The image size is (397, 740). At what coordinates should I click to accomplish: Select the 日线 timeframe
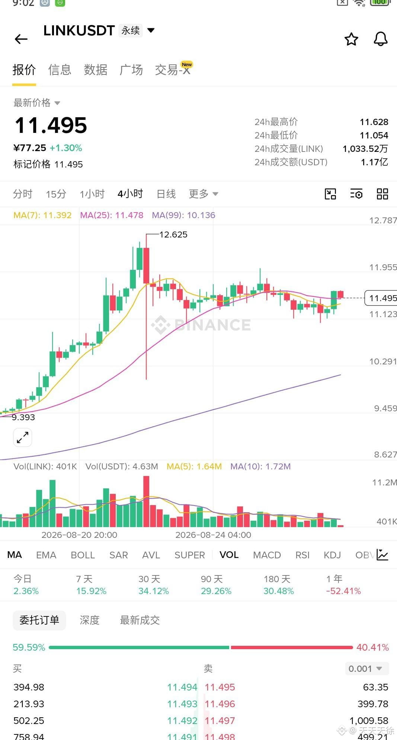click(166, 194)
